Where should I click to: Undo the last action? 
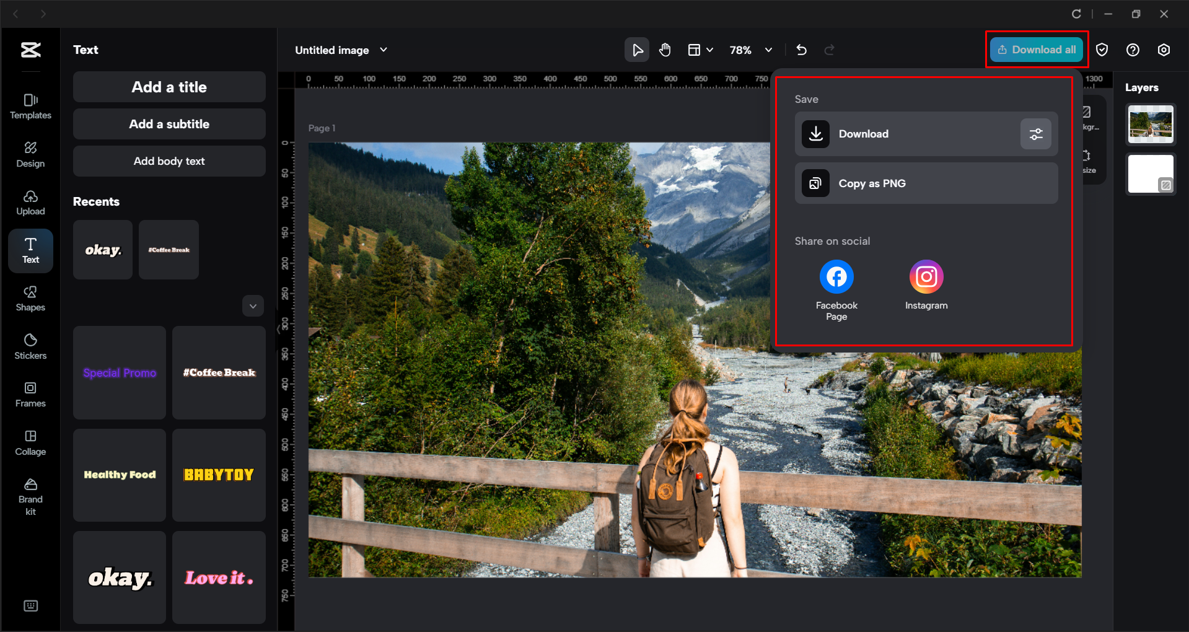801,50
